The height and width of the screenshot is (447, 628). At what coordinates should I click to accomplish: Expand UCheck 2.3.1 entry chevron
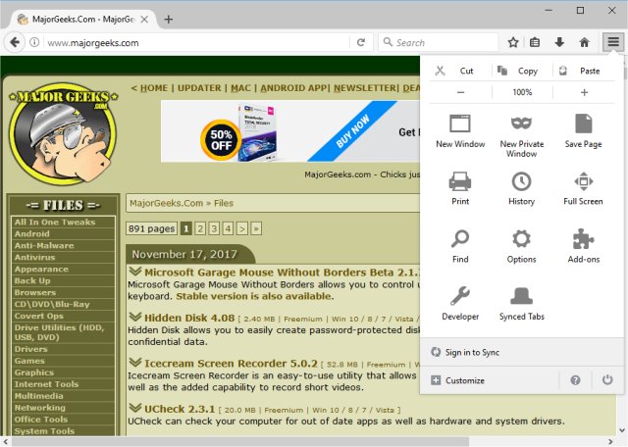tap(135, 408)
